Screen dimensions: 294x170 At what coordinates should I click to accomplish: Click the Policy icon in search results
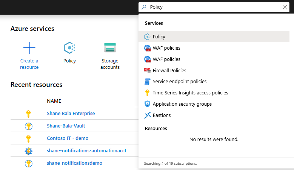147,37
